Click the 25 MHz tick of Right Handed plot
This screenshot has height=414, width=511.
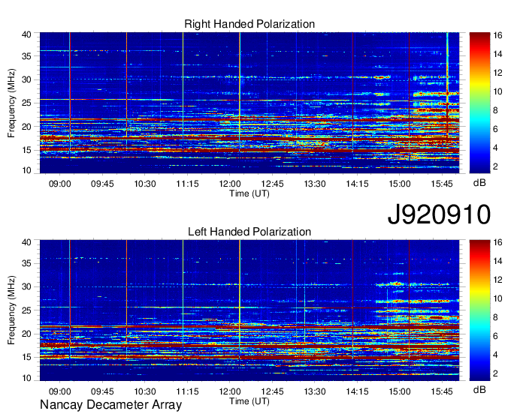[27, 103]
